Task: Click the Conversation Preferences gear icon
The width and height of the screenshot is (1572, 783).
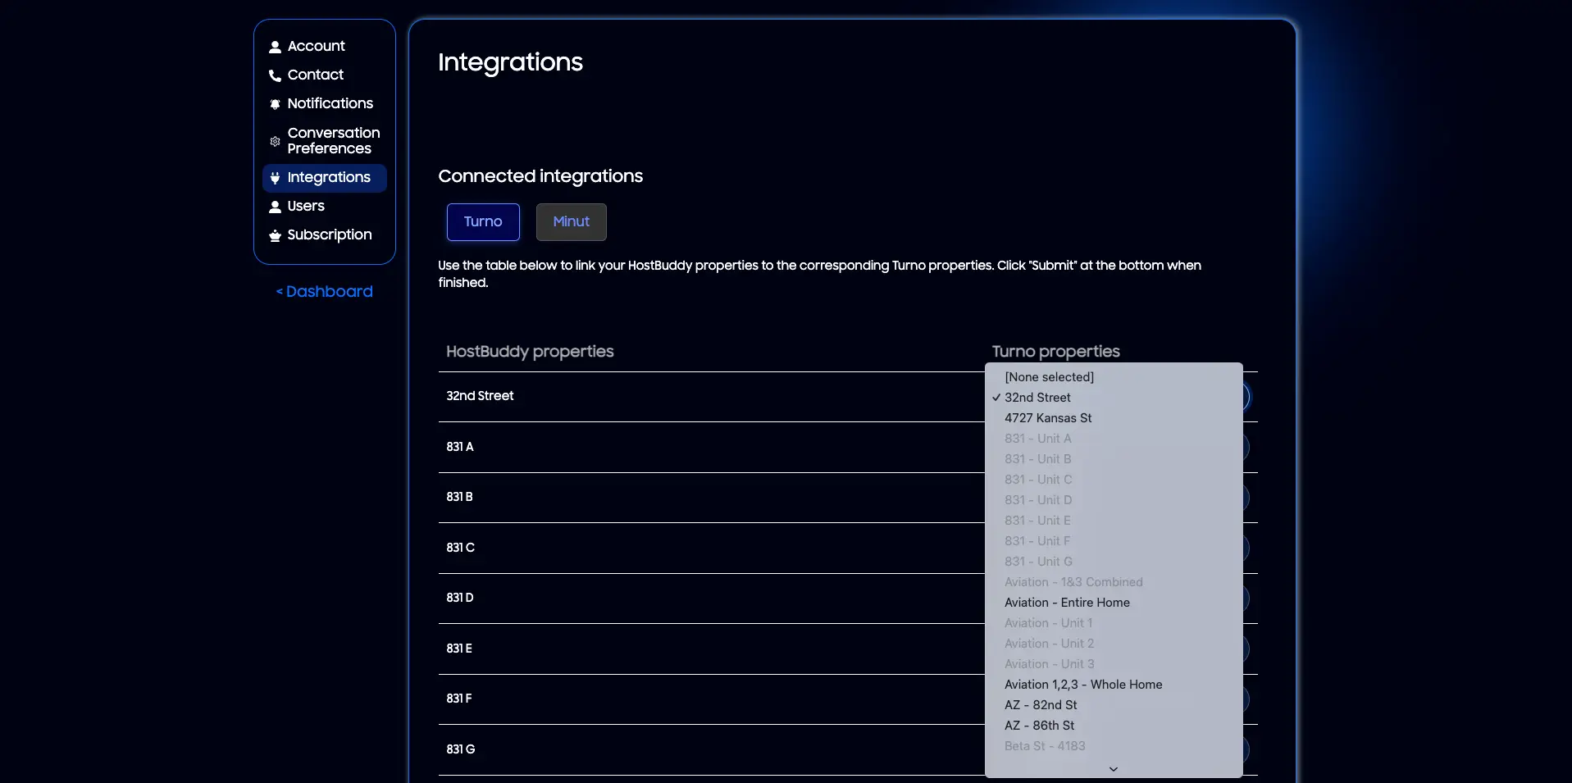Action: coord(275,141)
